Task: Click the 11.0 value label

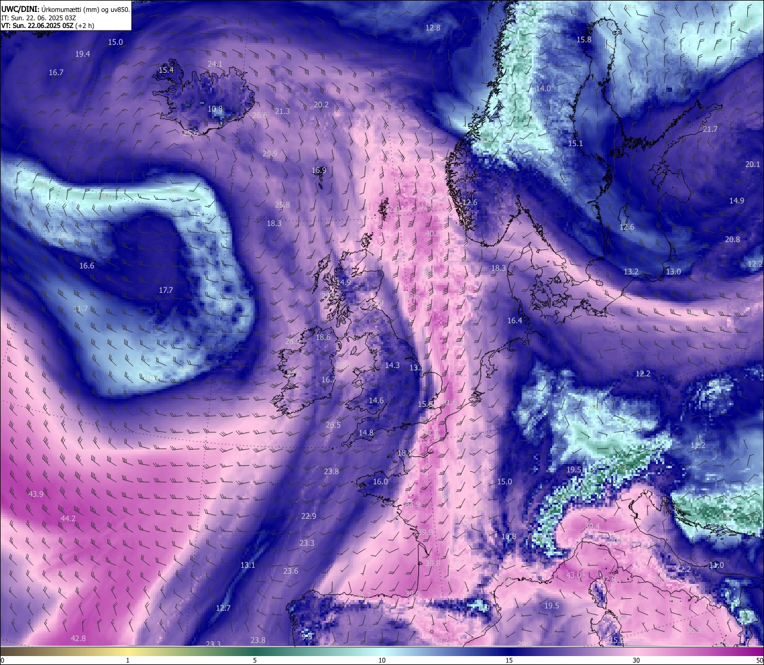Action: [716, 565]
